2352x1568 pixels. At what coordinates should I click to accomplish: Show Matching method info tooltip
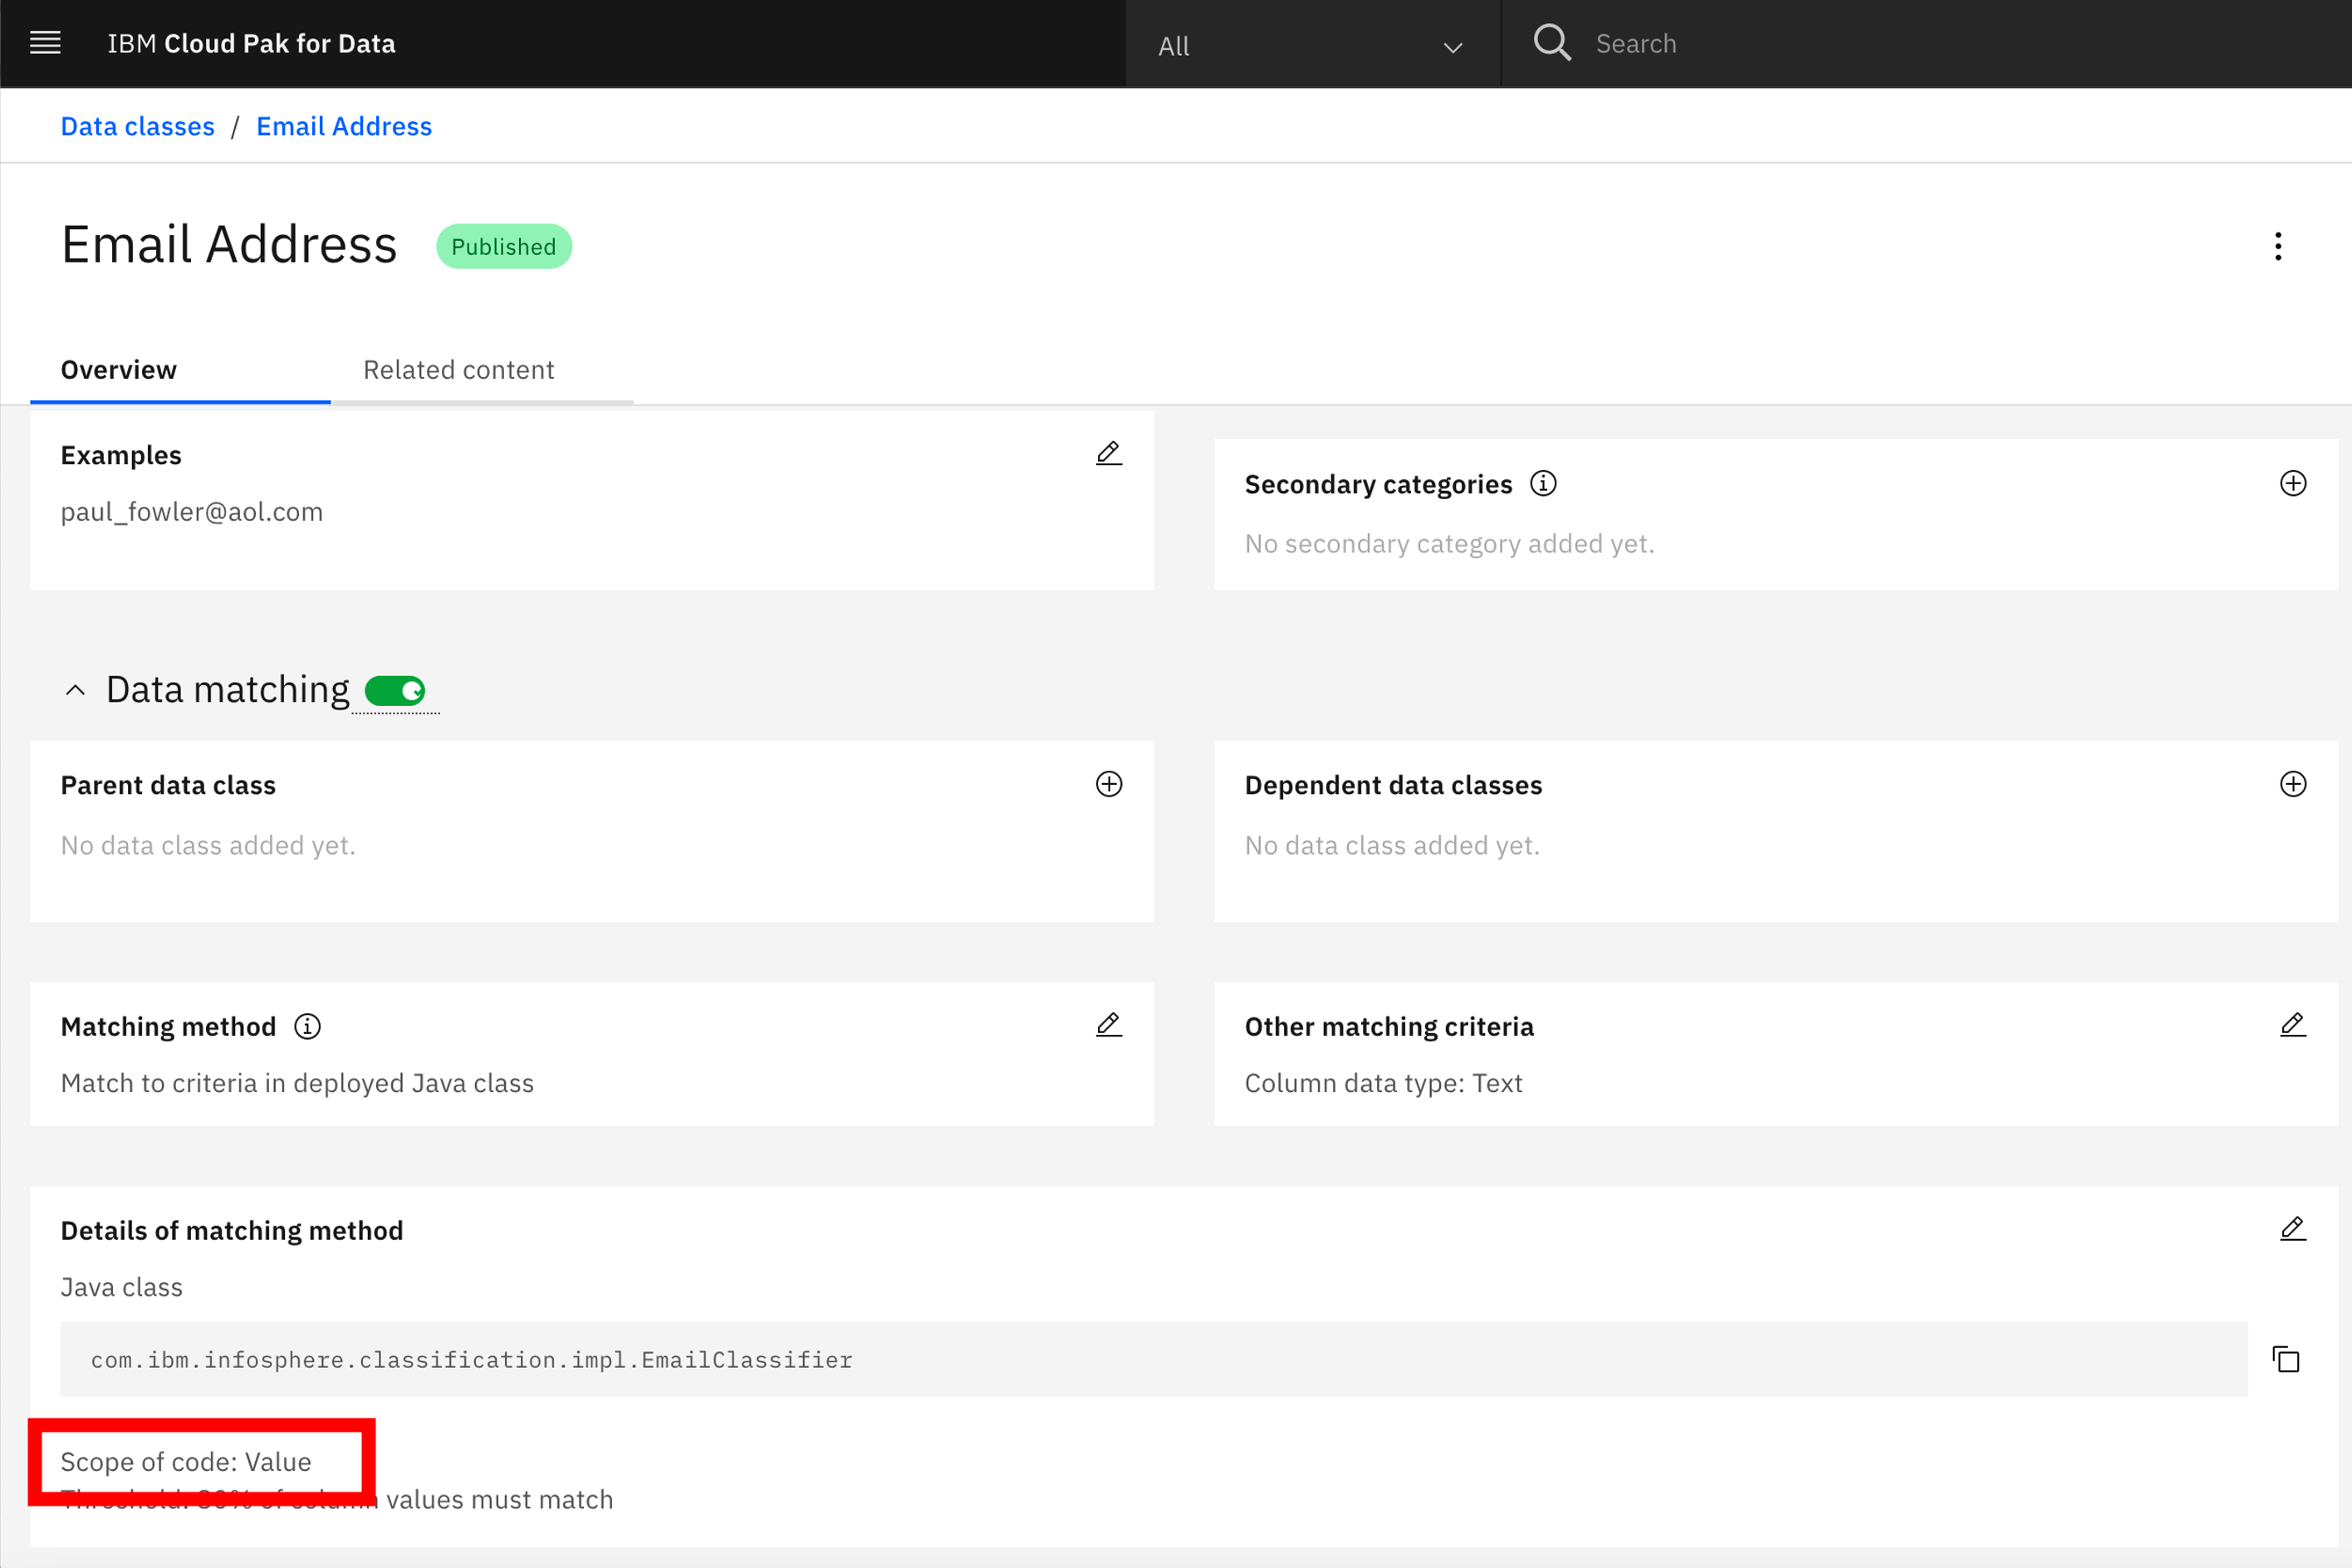(307, 1027)
